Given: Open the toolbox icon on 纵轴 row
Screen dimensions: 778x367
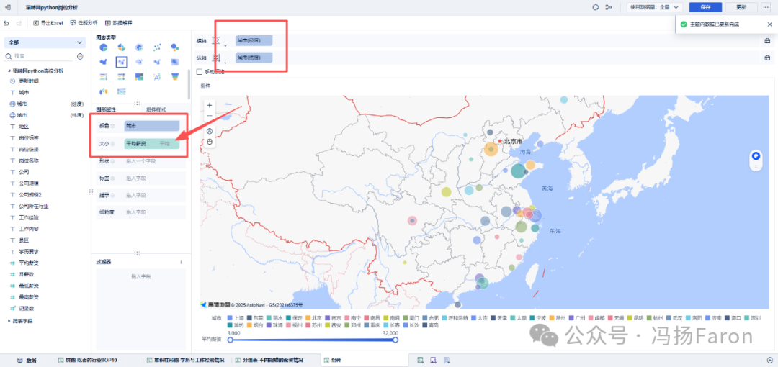Looking at the screenshot, I should 766,58.
